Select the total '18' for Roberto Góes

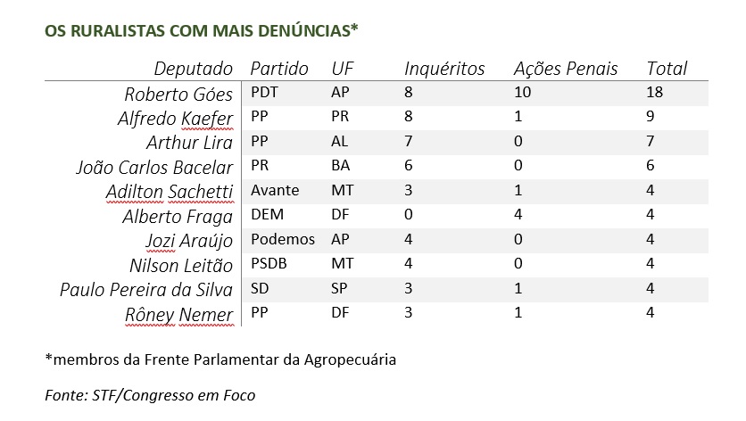pos(654,92)
